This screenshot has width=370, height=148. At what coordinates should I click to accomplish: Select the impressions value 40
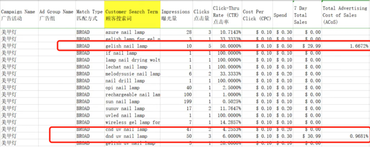click(176, 88)
